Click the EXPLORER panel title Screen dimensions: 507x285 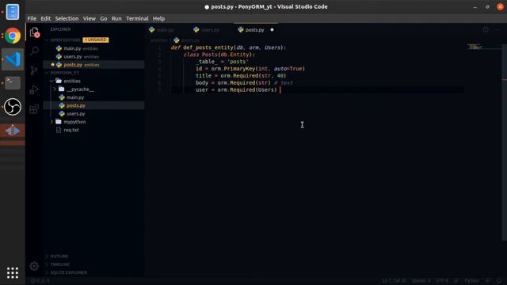[60, 29]
